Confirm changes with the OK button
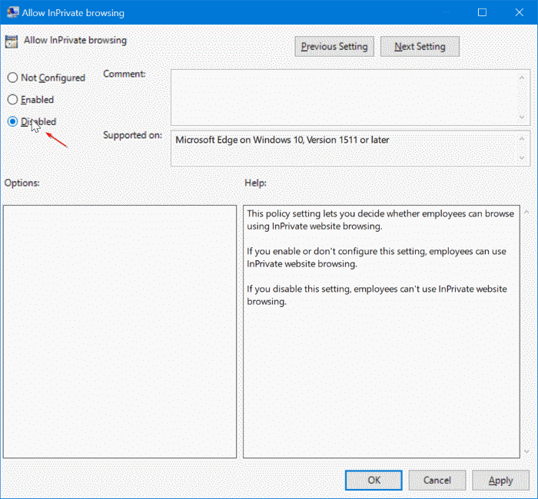This screenshot has height=499, width=538. tap(374, 480)
